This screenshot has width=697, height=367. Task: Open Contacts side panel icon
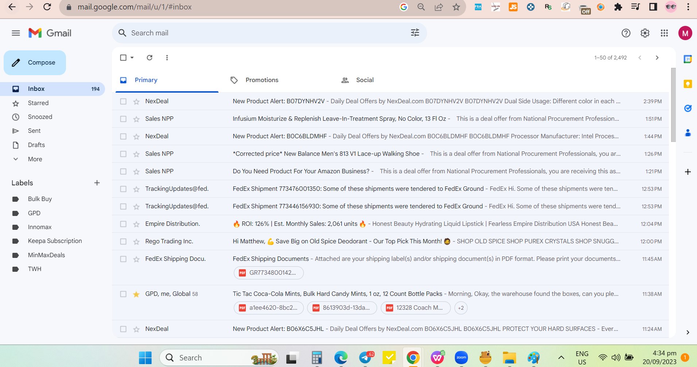688,133
